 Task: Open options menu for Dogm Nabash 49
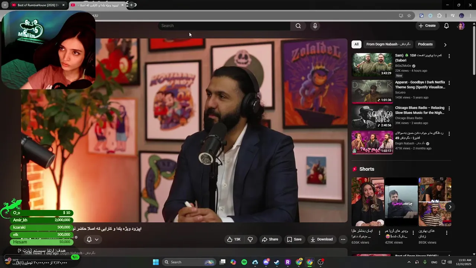pyautogui.click(x=449, y=134)
